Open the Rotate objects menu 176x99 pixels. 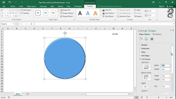pyautogui.click(x=138, y=16)
